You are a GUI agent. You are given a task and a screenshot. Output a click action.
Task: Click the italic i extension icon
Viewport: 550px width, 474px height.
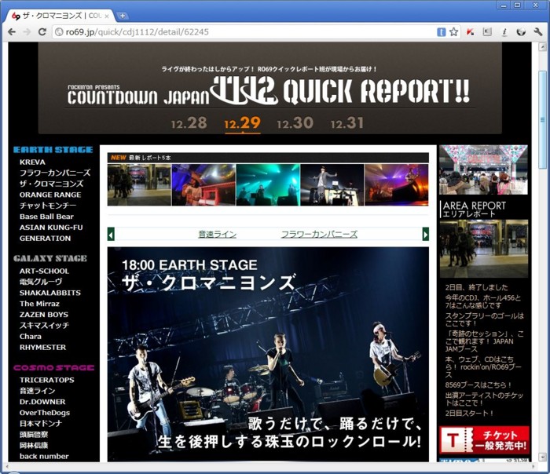(x=504, y=32)
